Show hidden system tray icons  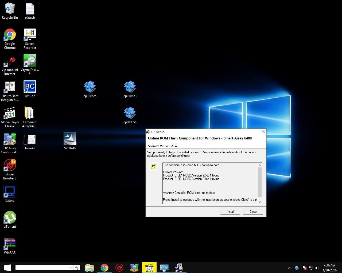pos(289,268)
